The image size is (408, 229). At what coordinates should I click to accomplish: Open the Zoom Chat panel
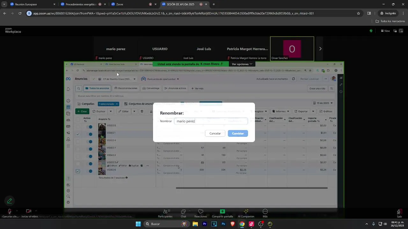183,213
